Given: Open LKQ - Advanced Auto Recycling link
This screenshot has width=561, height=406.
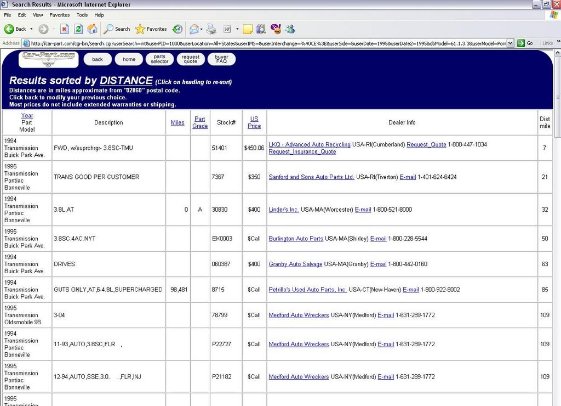Looking at the screenshot, I should click(310, 144).
